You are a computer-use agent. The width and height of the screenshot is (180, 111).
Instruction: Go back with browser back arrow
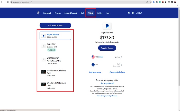2,2
